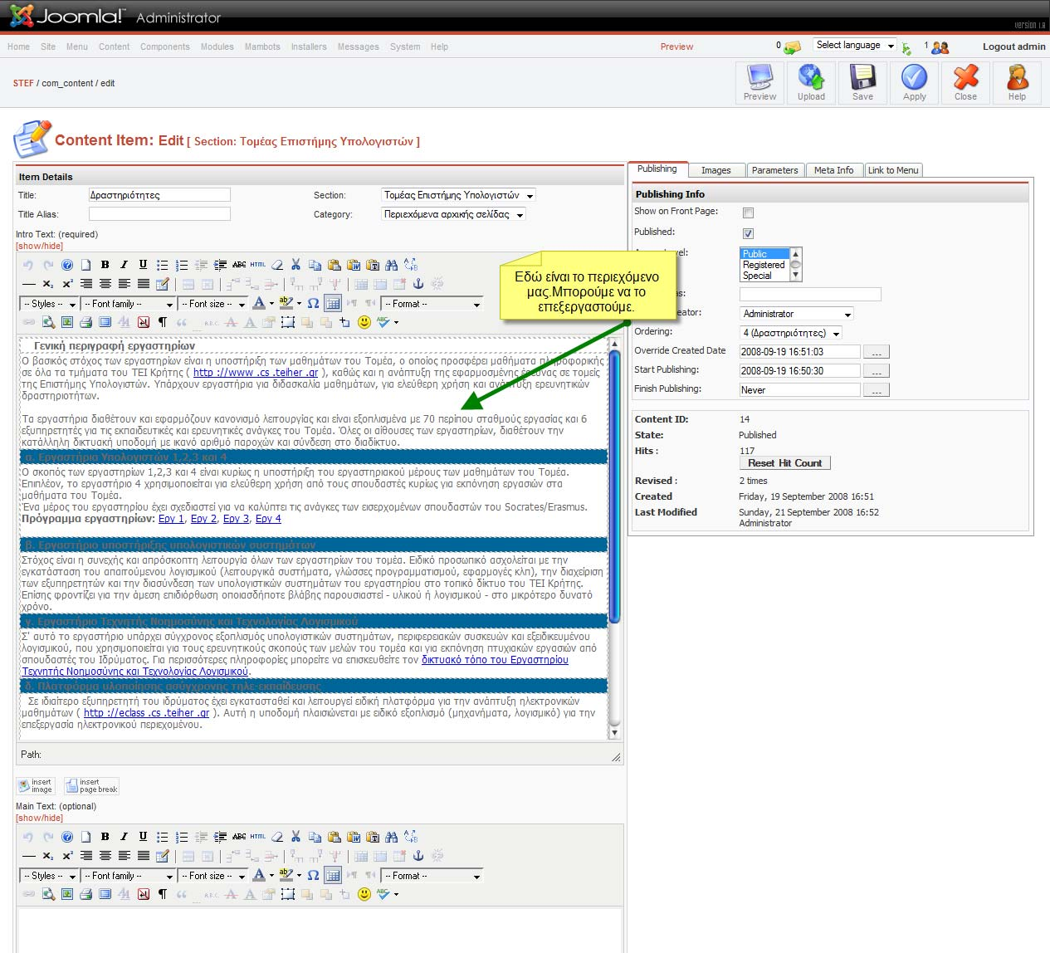Click the anchor icon in Intro Text editor

tap(418, 284)
